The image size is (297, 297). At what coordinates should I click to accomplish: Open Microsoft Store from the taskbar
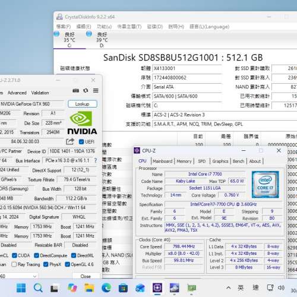click(123, 288)
